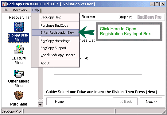This screenshot has width=167, height=115.
Task: Select the Enter Registration Key menu item
Action: tap(55, 33)
